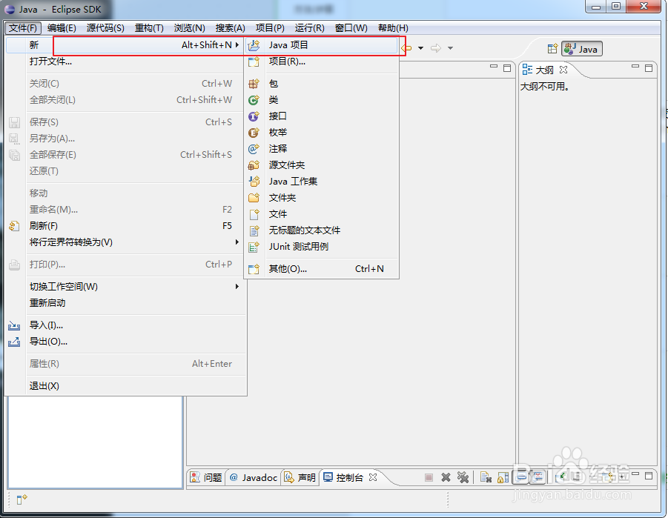
Task: Open the 导入(I)... import entry
Action: [126, 325]
